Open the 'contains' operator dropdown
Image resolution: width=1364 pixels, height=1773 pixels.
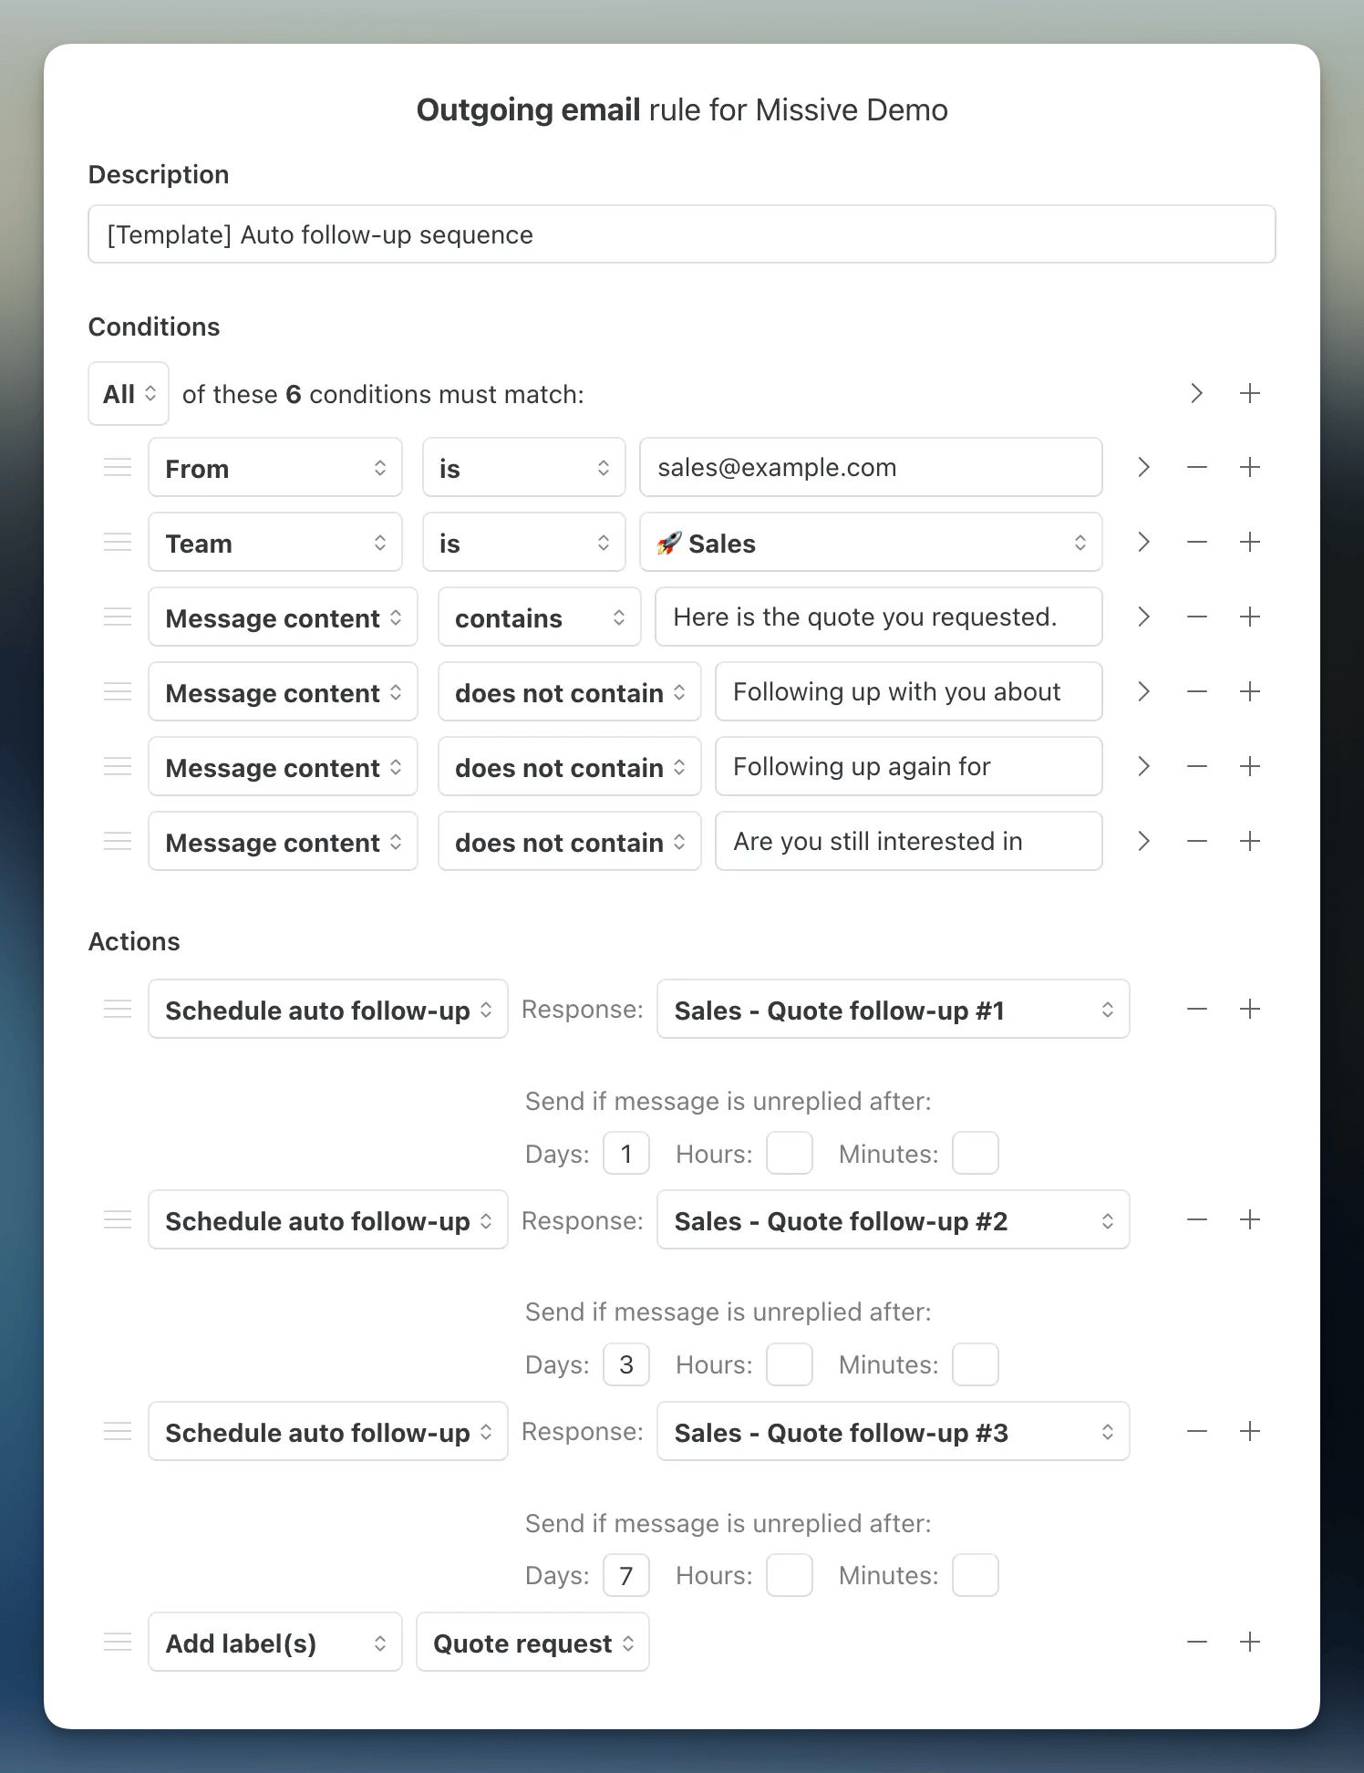[x=539, y=617]
